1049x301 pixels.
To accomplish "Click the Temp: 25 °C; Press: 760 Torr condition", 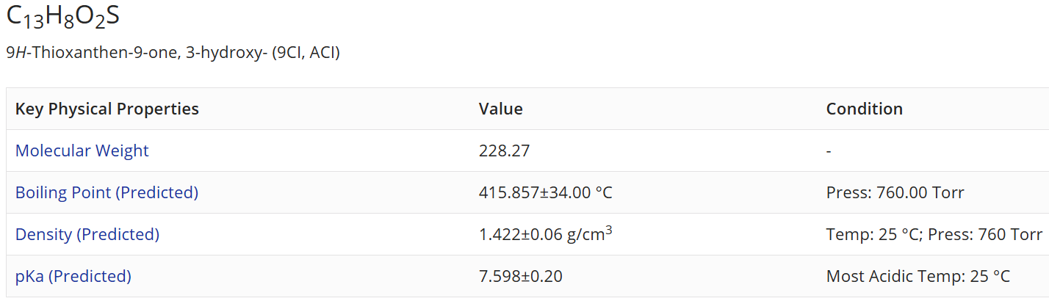I will click(x=934, y=234).
